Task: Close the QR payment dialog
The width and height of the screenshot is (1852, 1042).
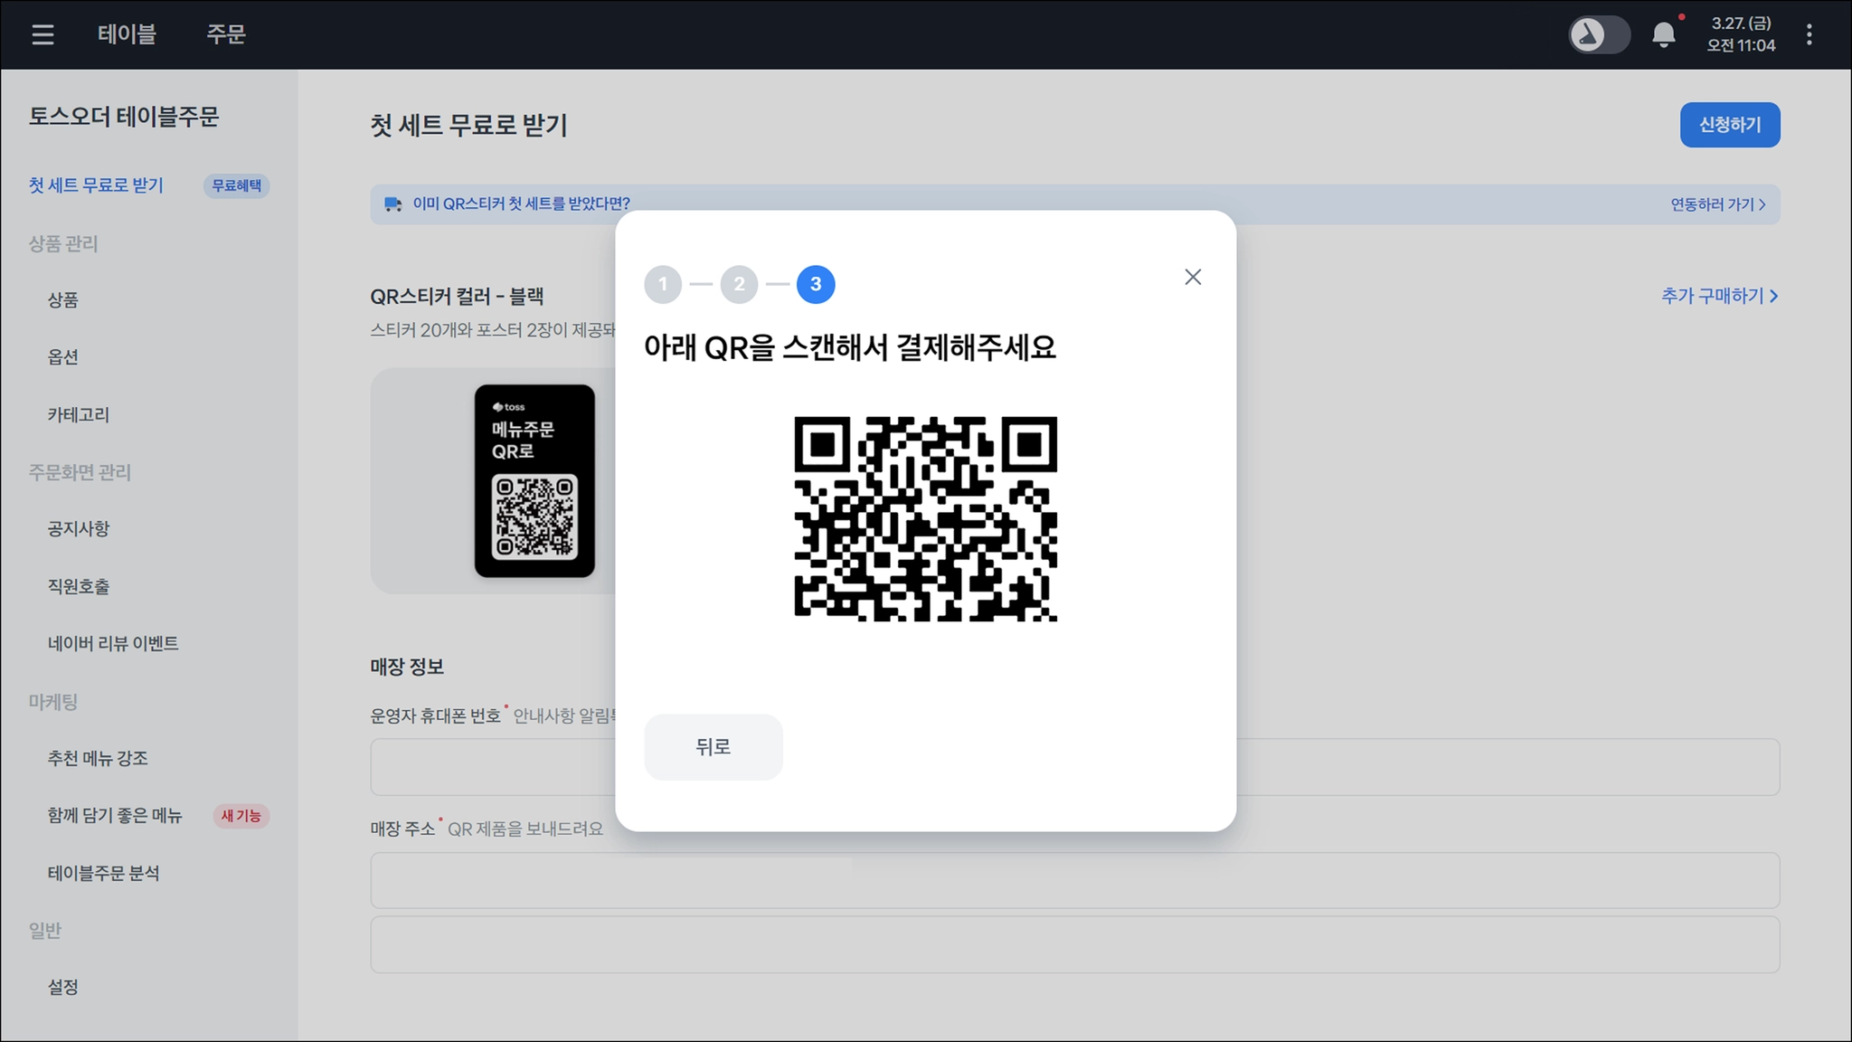Action: coord(1193,277)
